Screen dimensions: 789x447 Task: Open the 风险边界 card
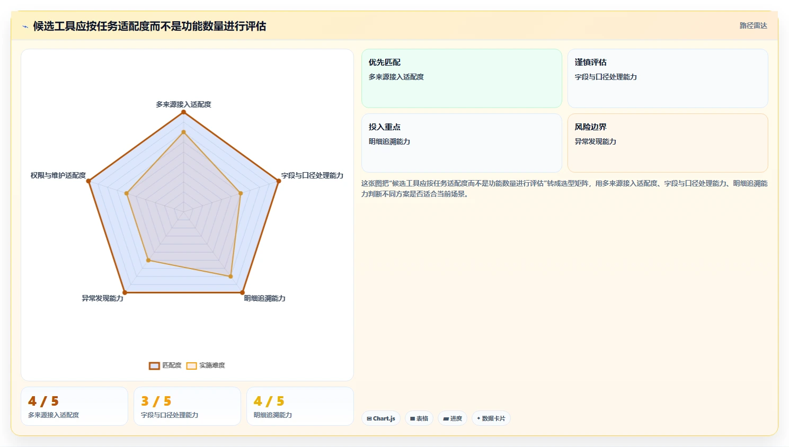pos(668,143)
